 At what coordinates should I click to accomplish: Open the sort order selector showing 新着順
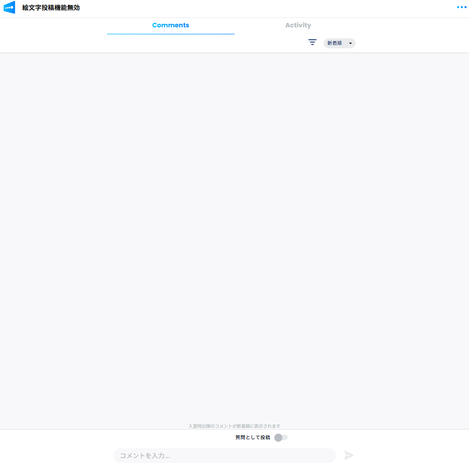[x=339, y=43]
